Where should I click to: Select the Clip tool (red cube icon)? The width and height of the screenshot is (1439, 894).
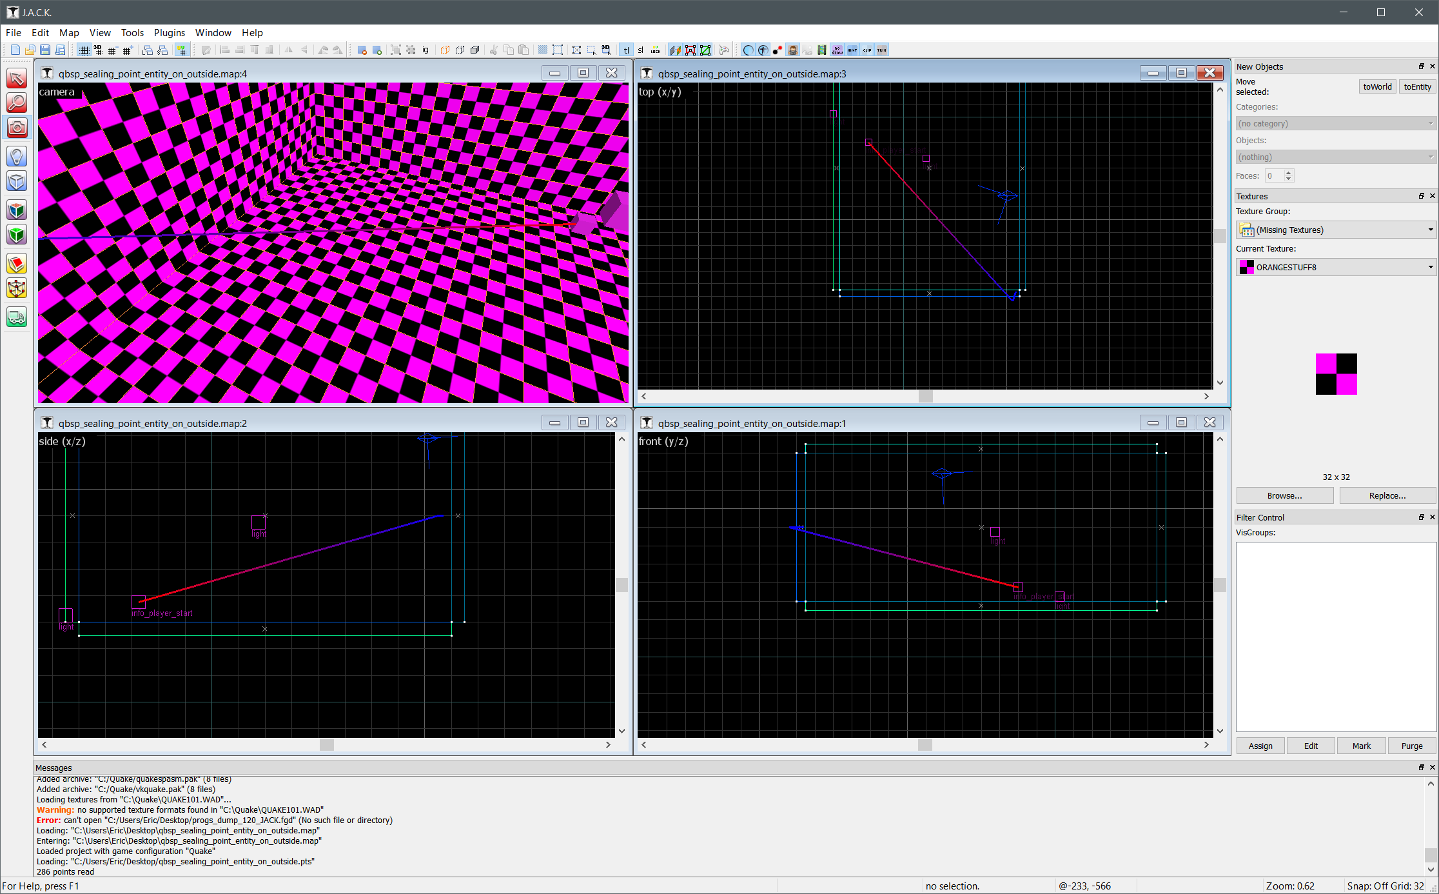(17, 263)
